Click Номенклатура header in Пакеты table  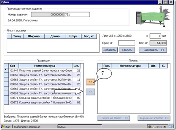[x=130, y=66]
